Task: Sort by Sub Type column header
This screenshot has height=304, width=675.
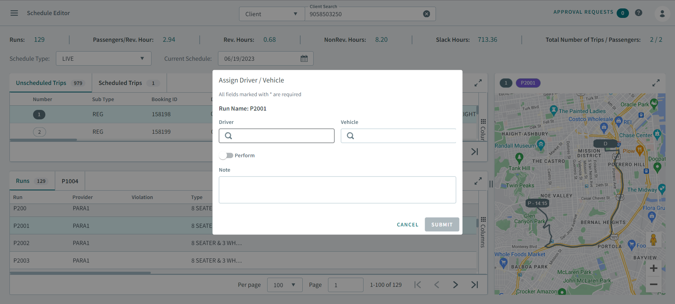Action: (x=103, y=99)
